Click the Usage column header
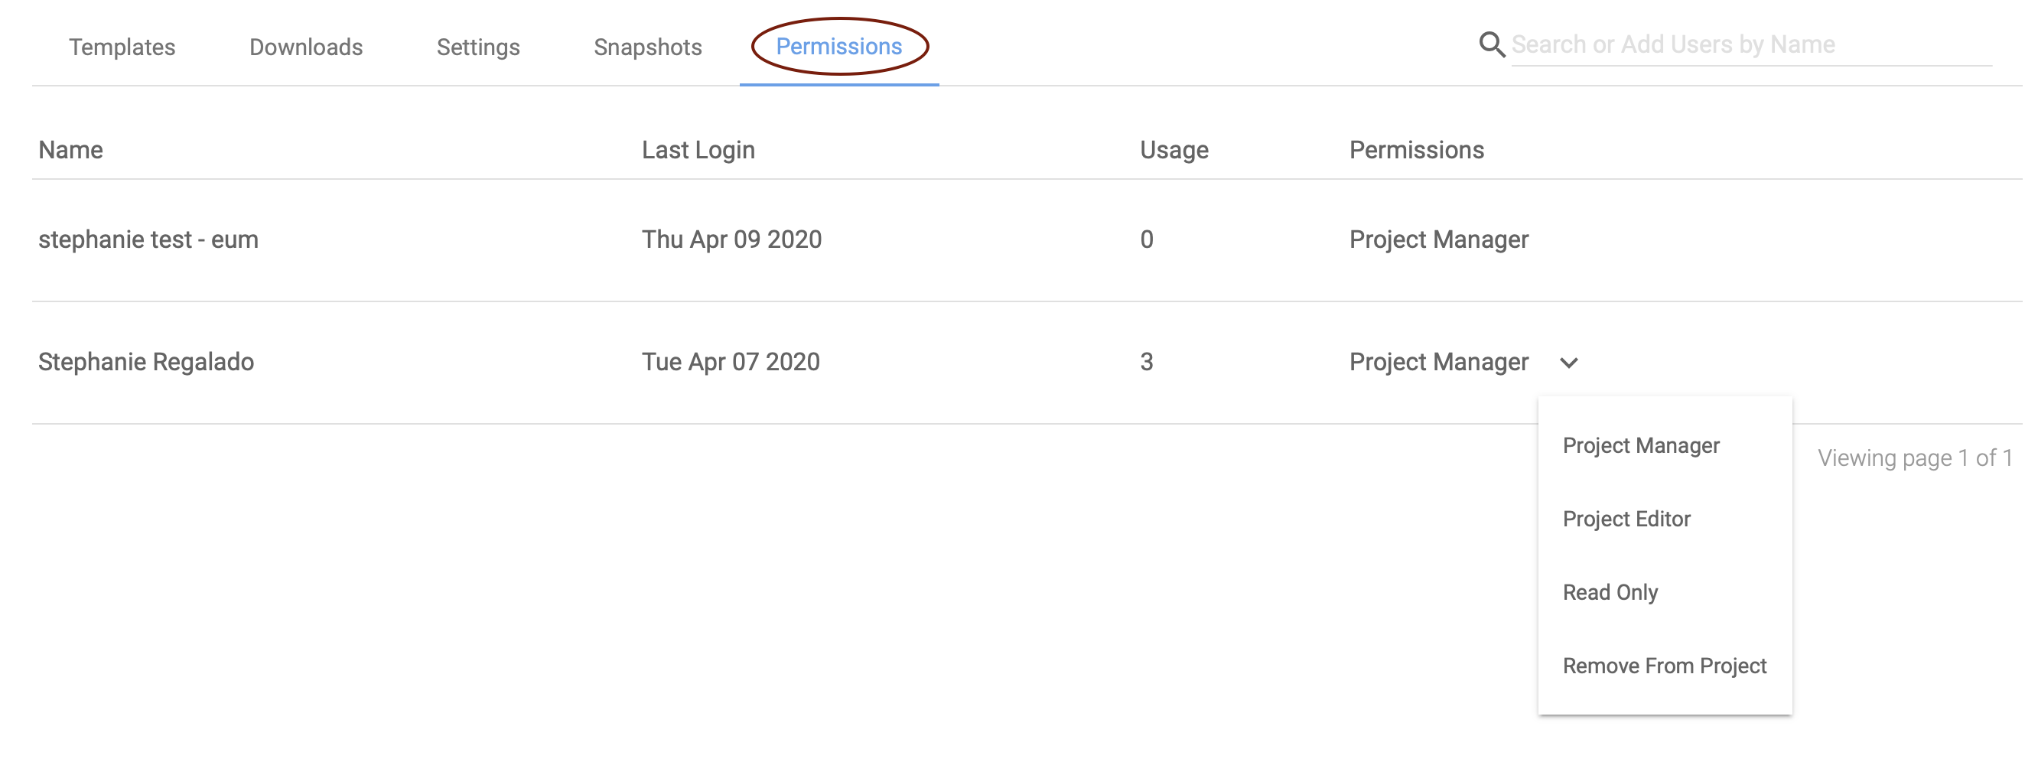2038x762 pixels. pos(1174,149)
